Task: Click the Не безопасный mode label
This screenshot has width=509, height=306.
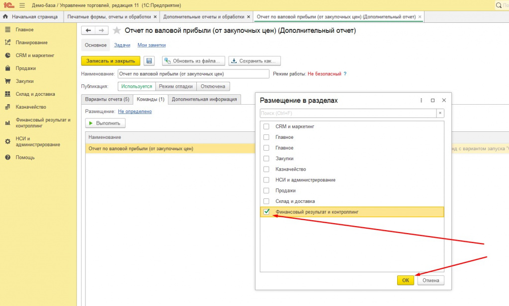Action: tap(324, 74)
